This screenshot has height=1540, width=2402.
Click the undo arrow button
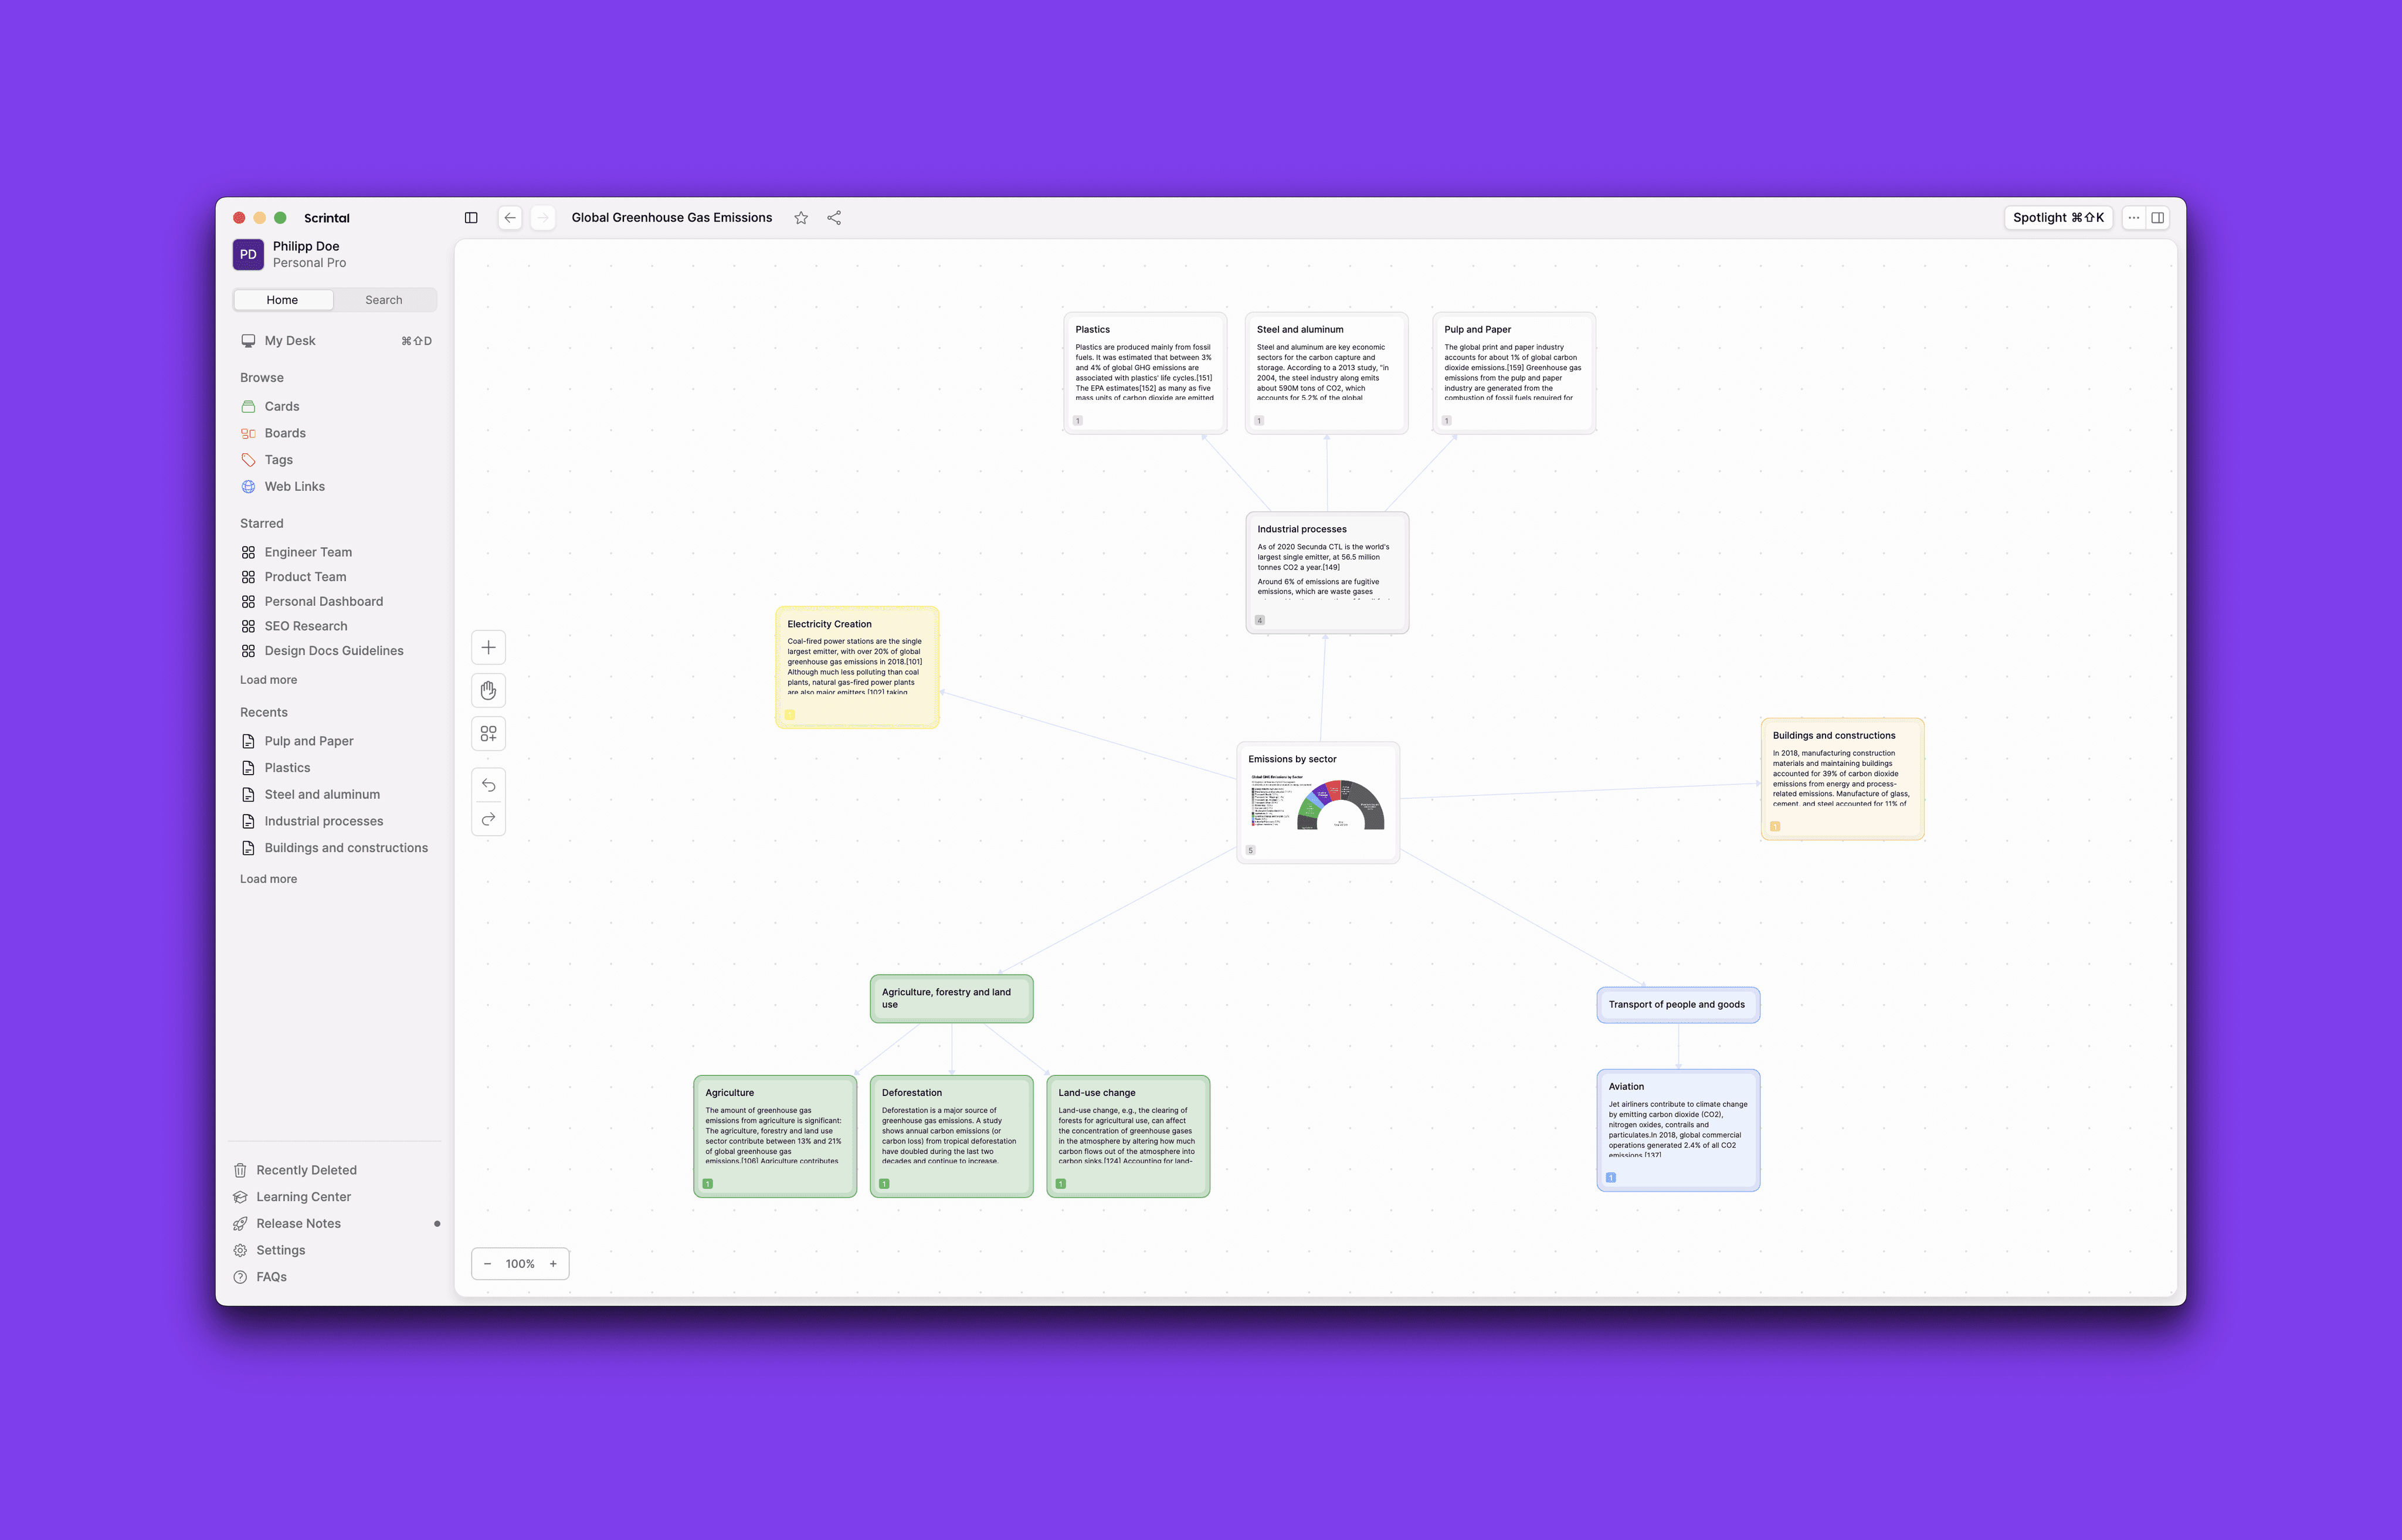(488, 786)
